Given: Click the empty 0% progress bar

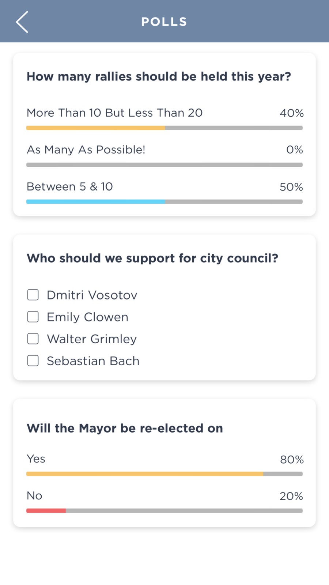Looking at the screenshot, I should click(164, 165).
